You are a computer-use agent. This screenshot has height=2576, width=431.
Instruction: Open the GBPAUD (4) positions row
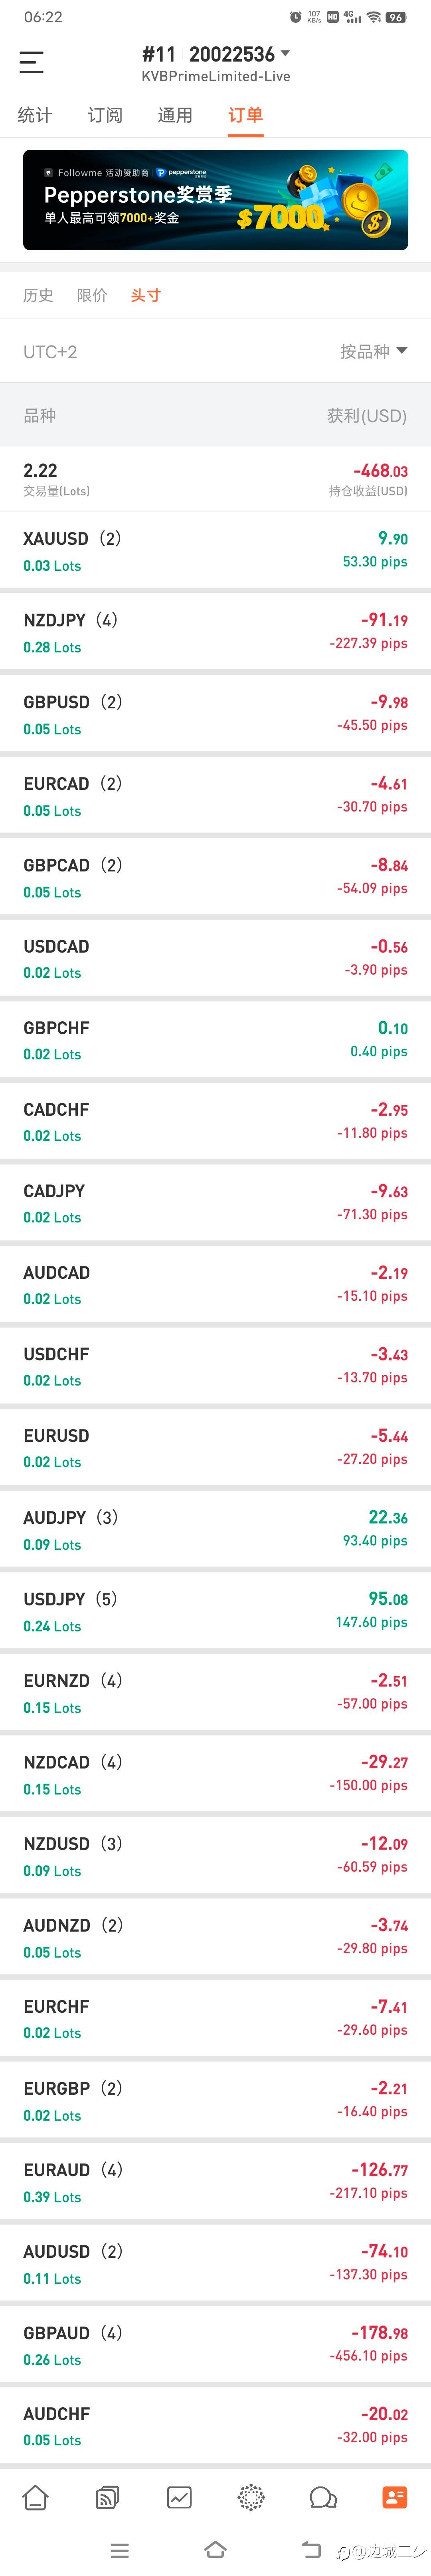point(215,2345)
